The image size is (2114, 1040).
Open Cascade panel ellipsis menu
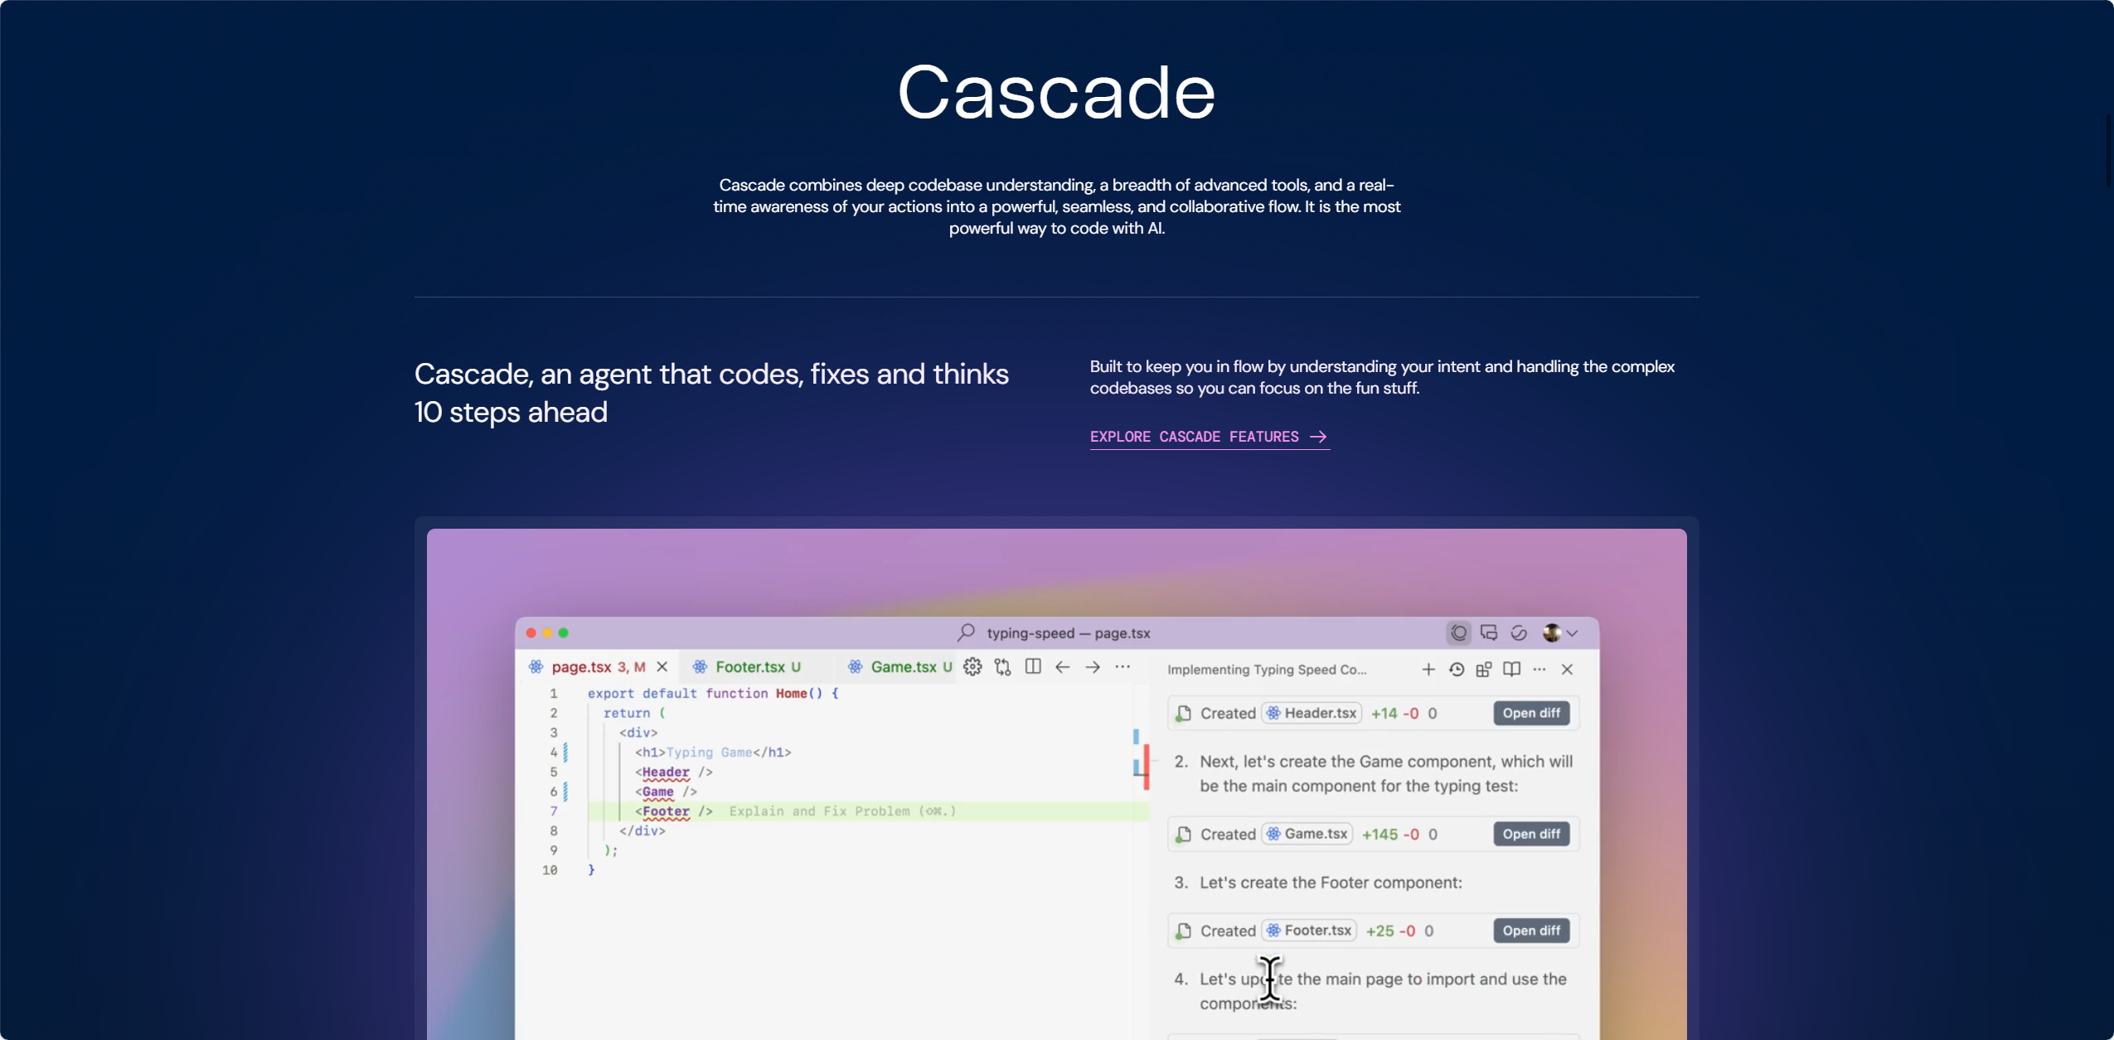pyautogui.click(x=1539, y=670)
